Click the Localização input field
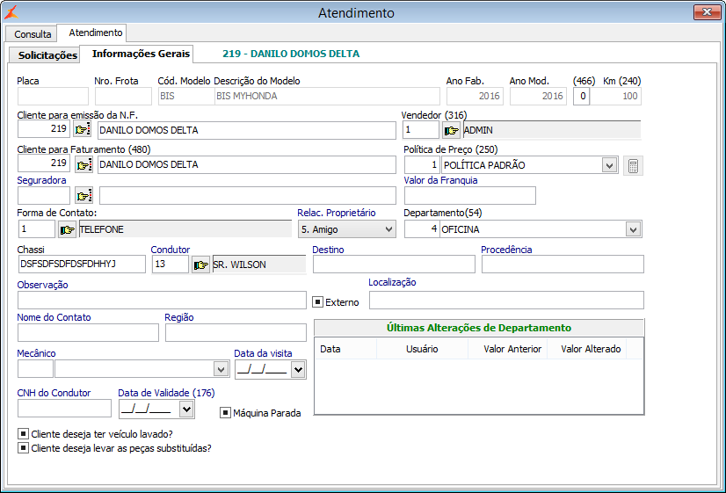 click(x=506, y=300)
